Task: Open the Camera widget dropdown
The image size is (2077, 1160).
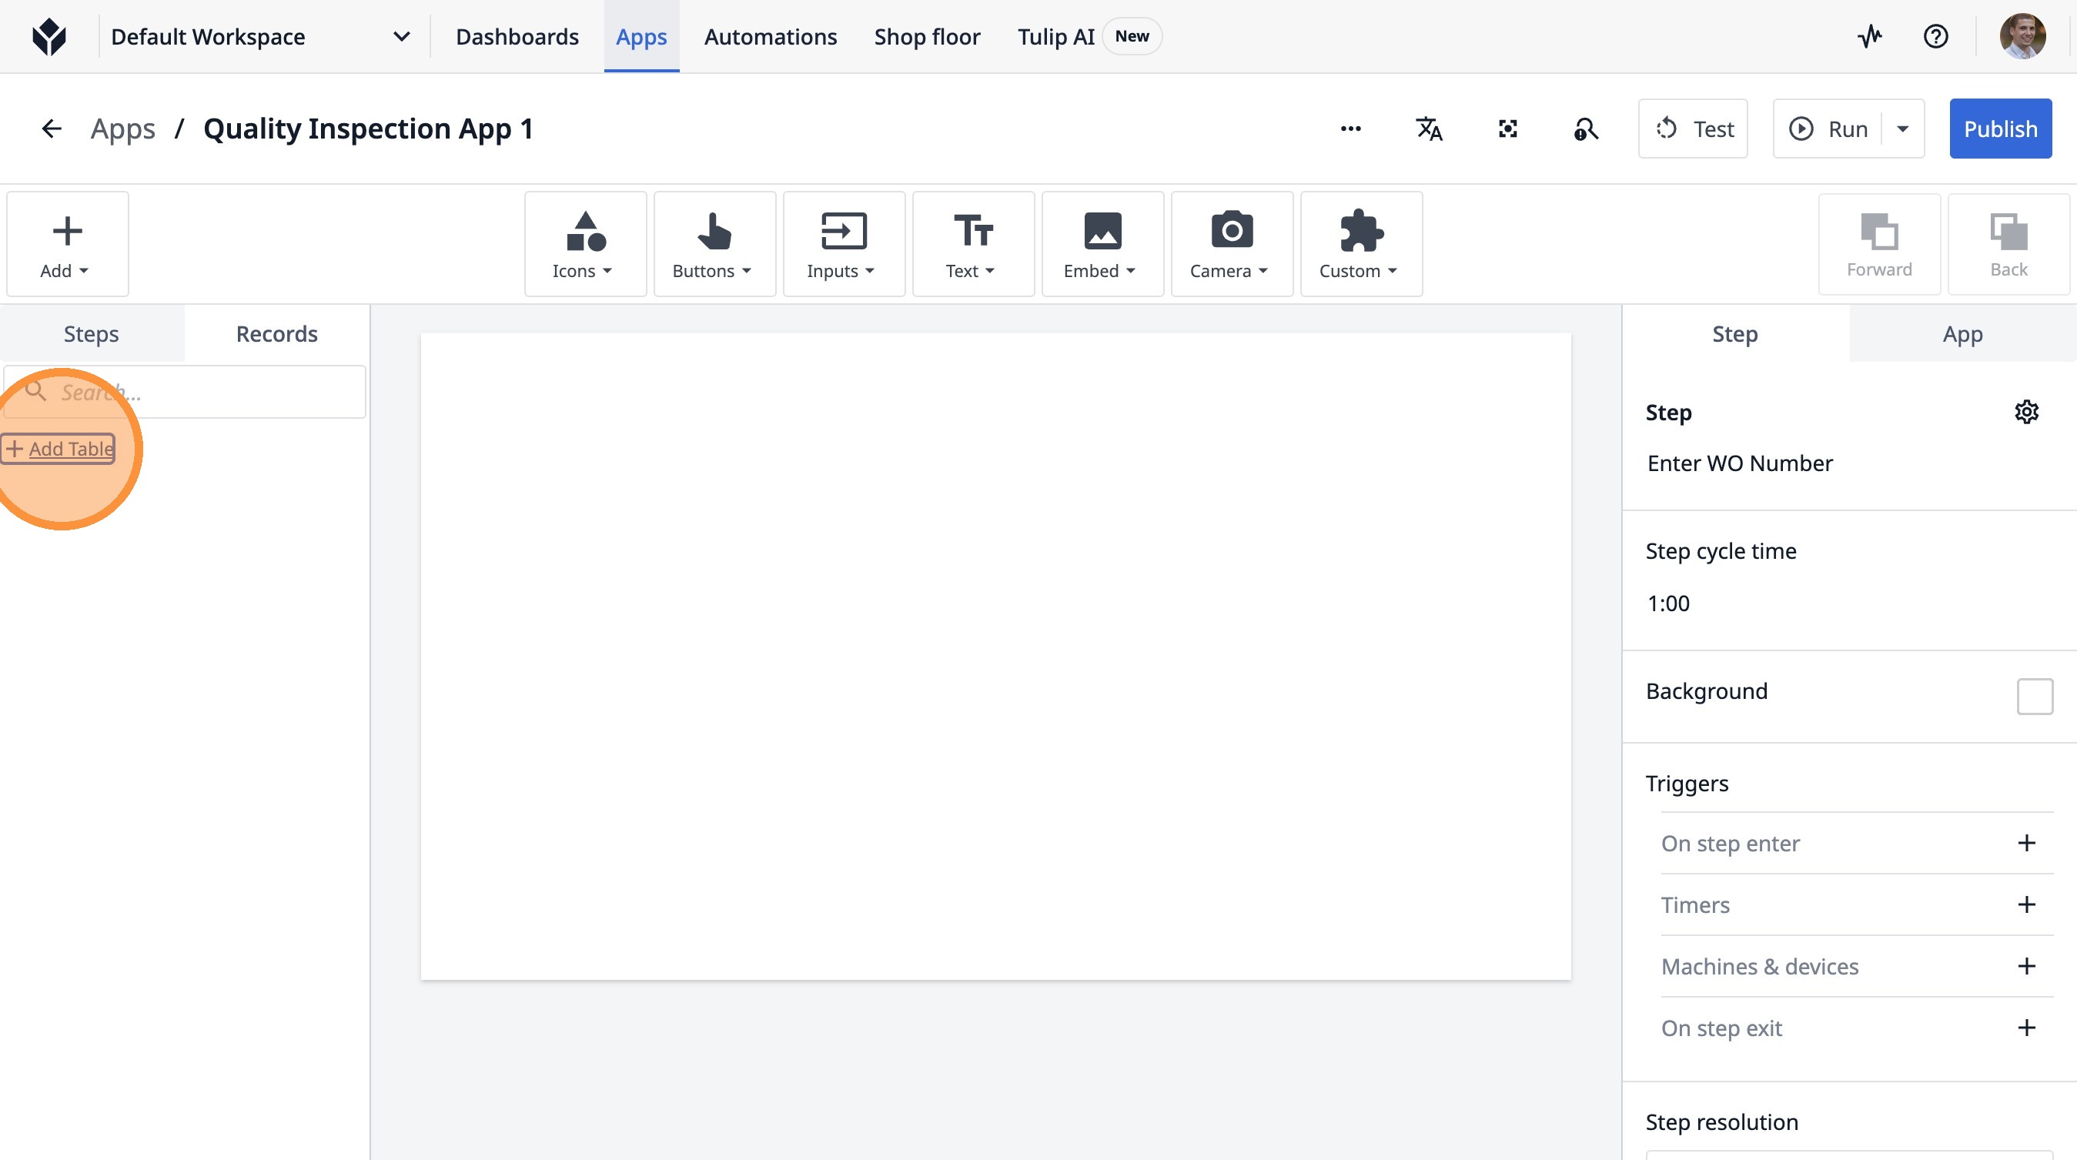Action: point(1231,243)
